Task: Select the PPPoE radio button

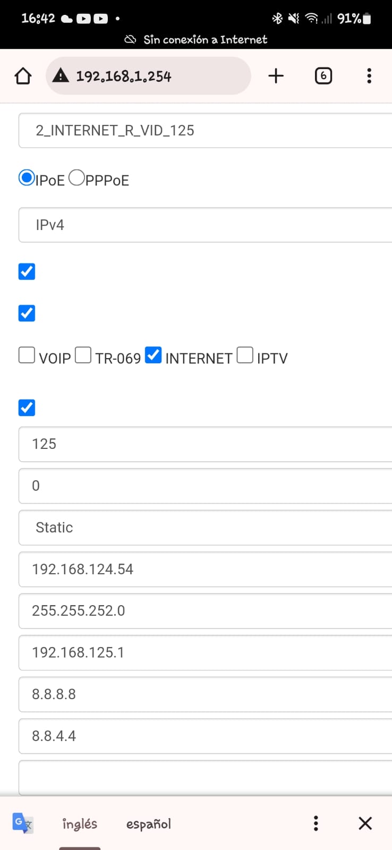Action: pos(77,177)
